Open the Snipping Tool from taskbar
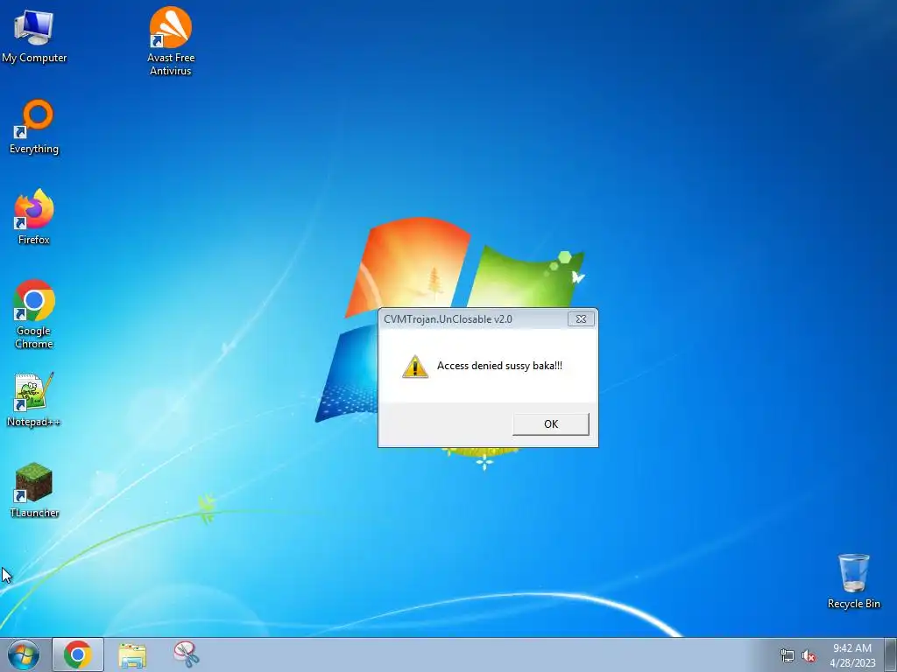 187,654
